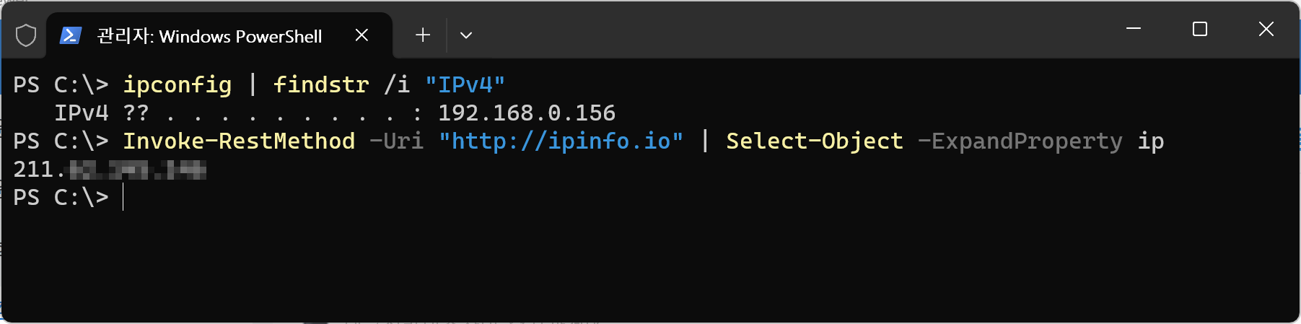Close the Windows PowerShell tab
The width and height of the screenshot is (1301, 324).
[x=362, y=35]
